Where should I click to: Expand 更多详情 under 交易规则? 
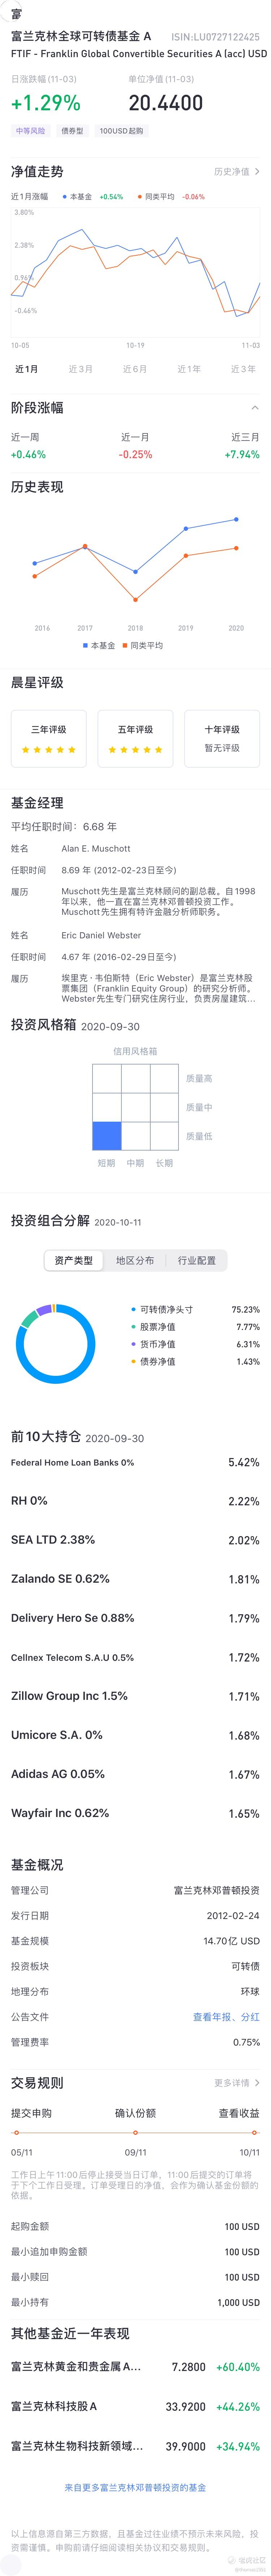[x=237, y=2083]
